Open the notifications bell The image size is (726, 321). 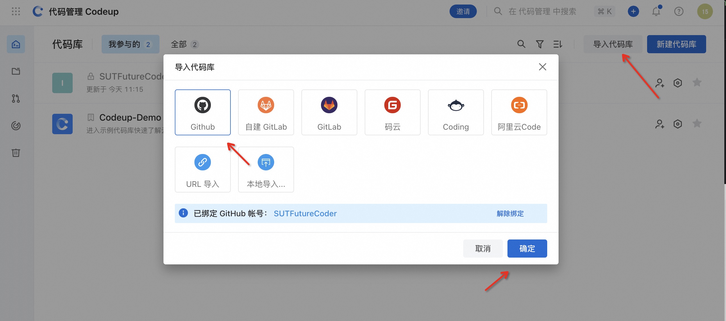pyautogui.click(x=656, y=11)
